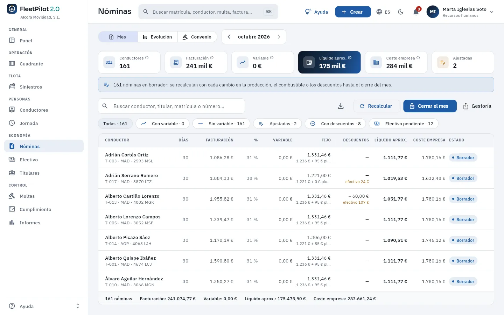Click the Gestoría export button
This screenshot has height=315, width=504.
tap(477, 106)
